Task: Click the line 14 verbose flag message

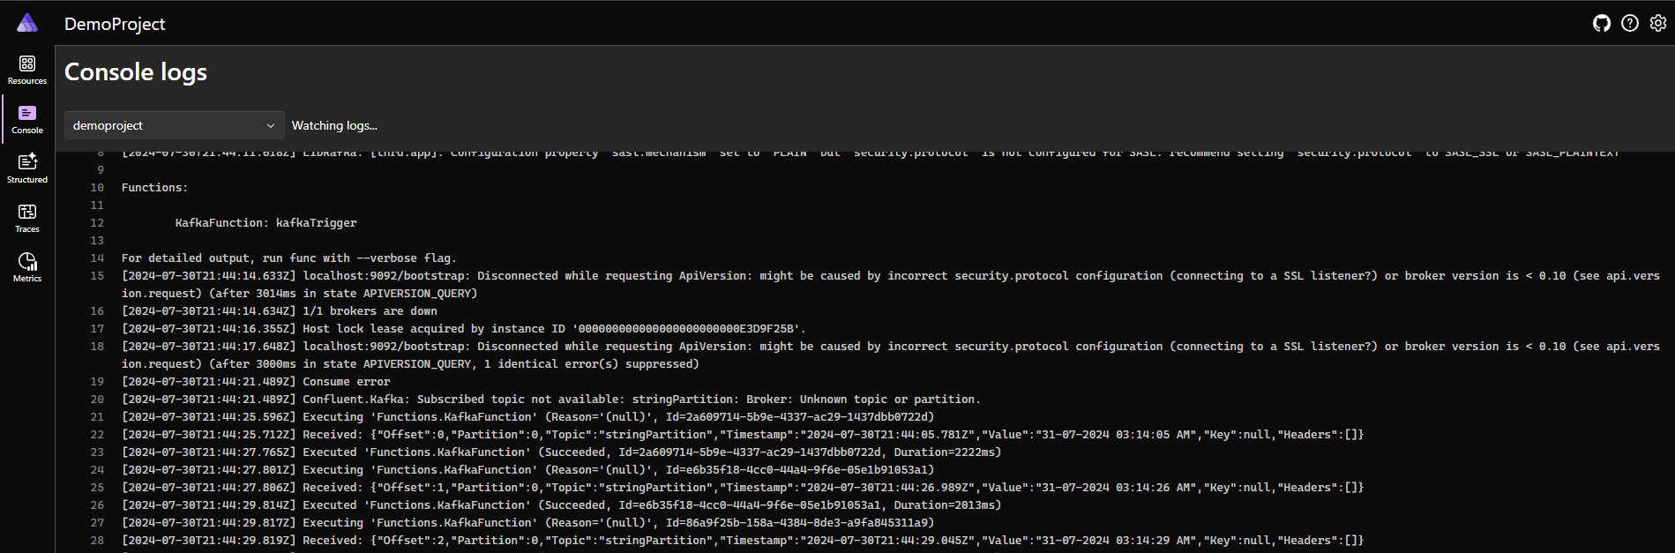Action: pos(288,258)
